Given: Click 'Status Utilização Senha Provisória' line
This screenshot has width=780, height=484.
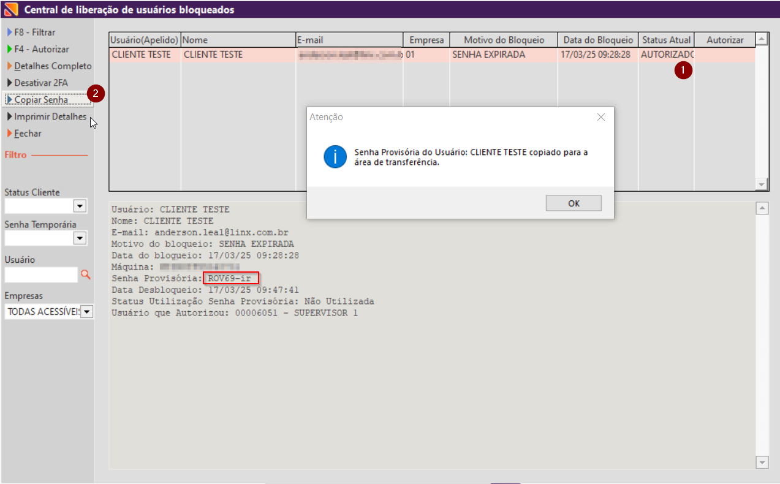Looking at the screenshot, I should coord(243,301).
